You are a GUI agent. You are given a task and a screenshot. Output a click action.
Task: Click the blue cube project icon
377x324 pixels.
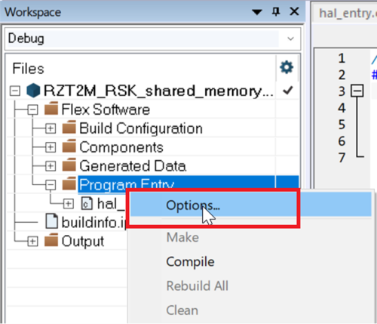[33, 90]
